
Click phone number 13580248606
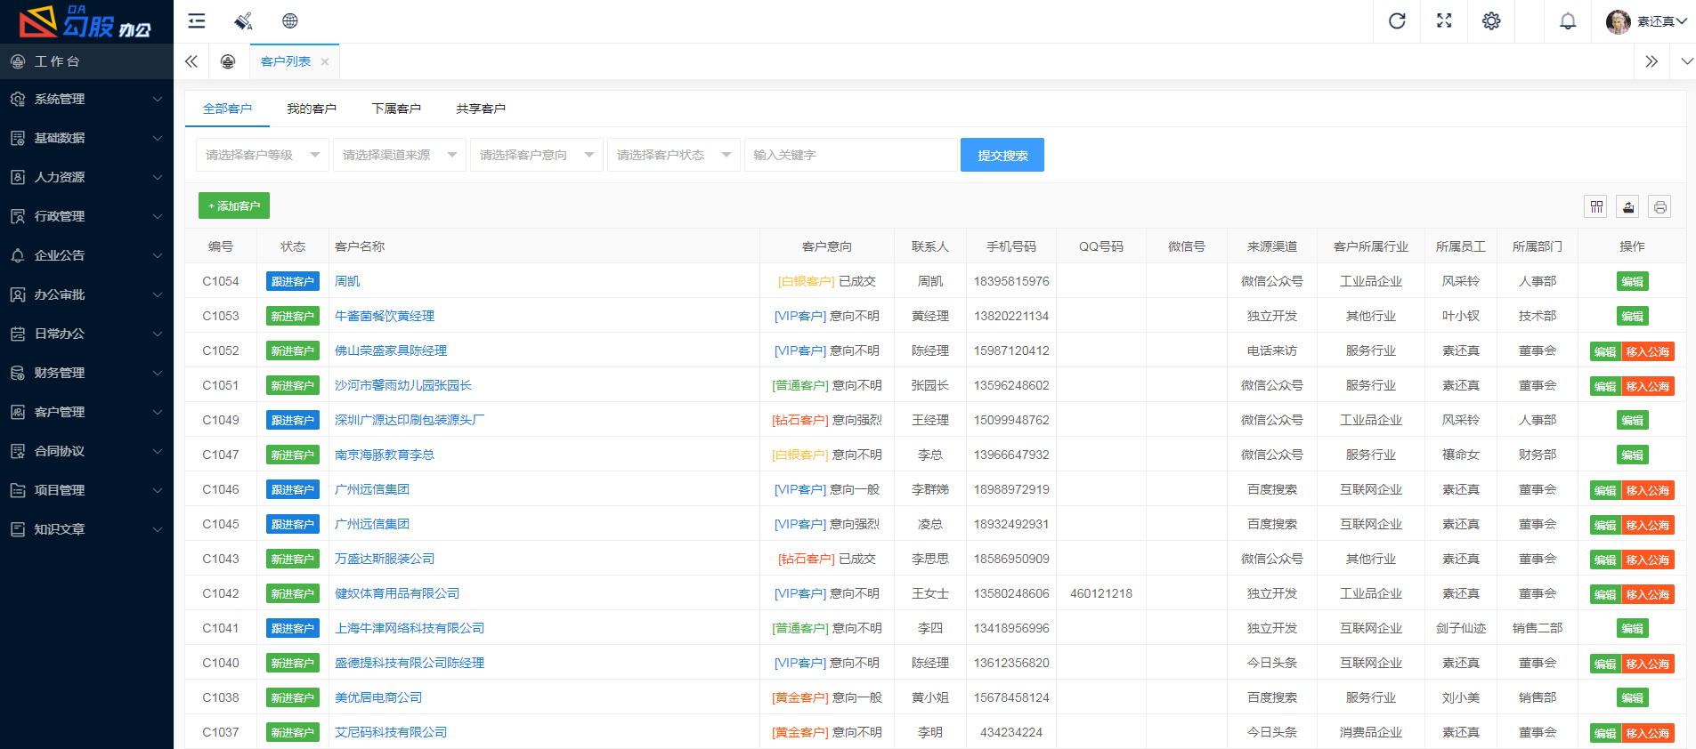pos(1011,593)
